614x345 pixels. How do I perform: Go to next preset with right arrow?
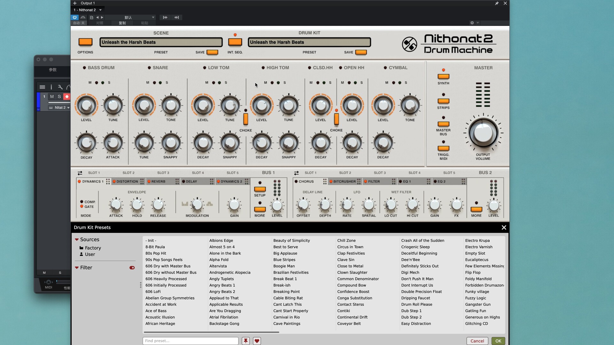point(102,18)
